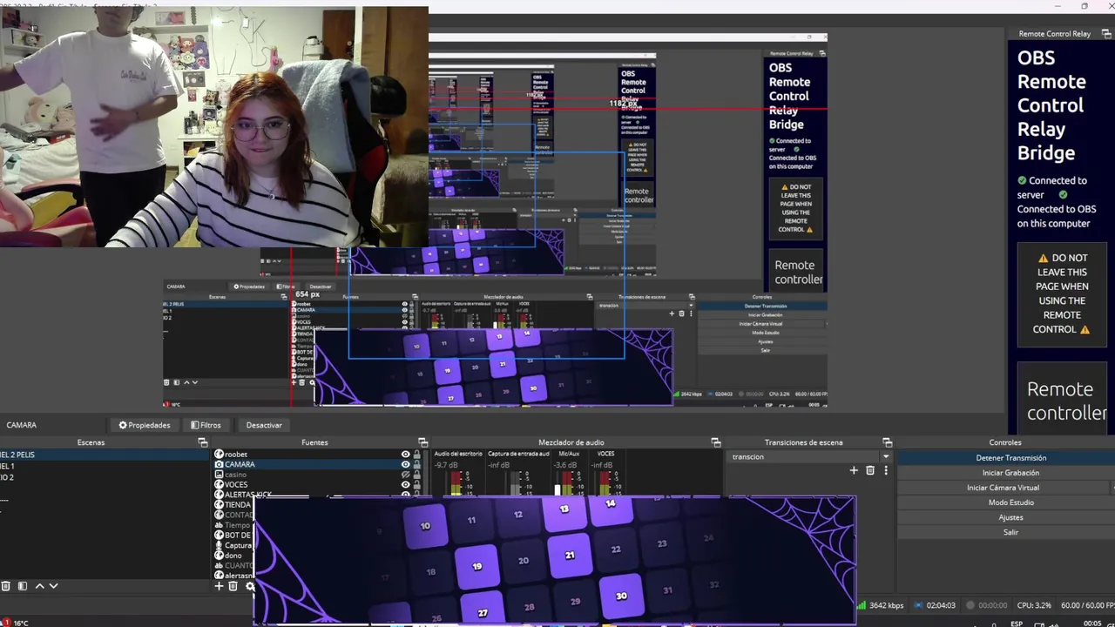Click the Audio del escritorio level meter
This screenshot has height=627, width=1115.
pyautogui.click(x=455, y=484)
